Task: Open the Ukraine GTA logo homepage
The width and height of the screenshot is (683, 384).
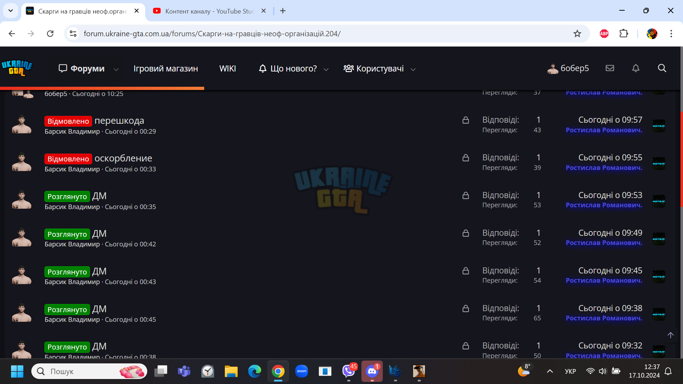Action: coord(17,68)
